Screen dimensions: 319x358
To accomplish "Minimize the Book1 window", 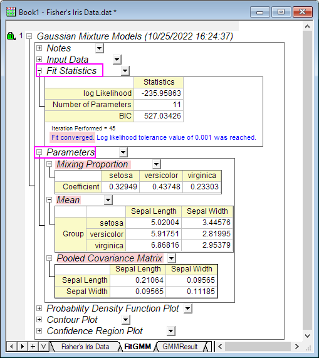I will tap(259, 12).
